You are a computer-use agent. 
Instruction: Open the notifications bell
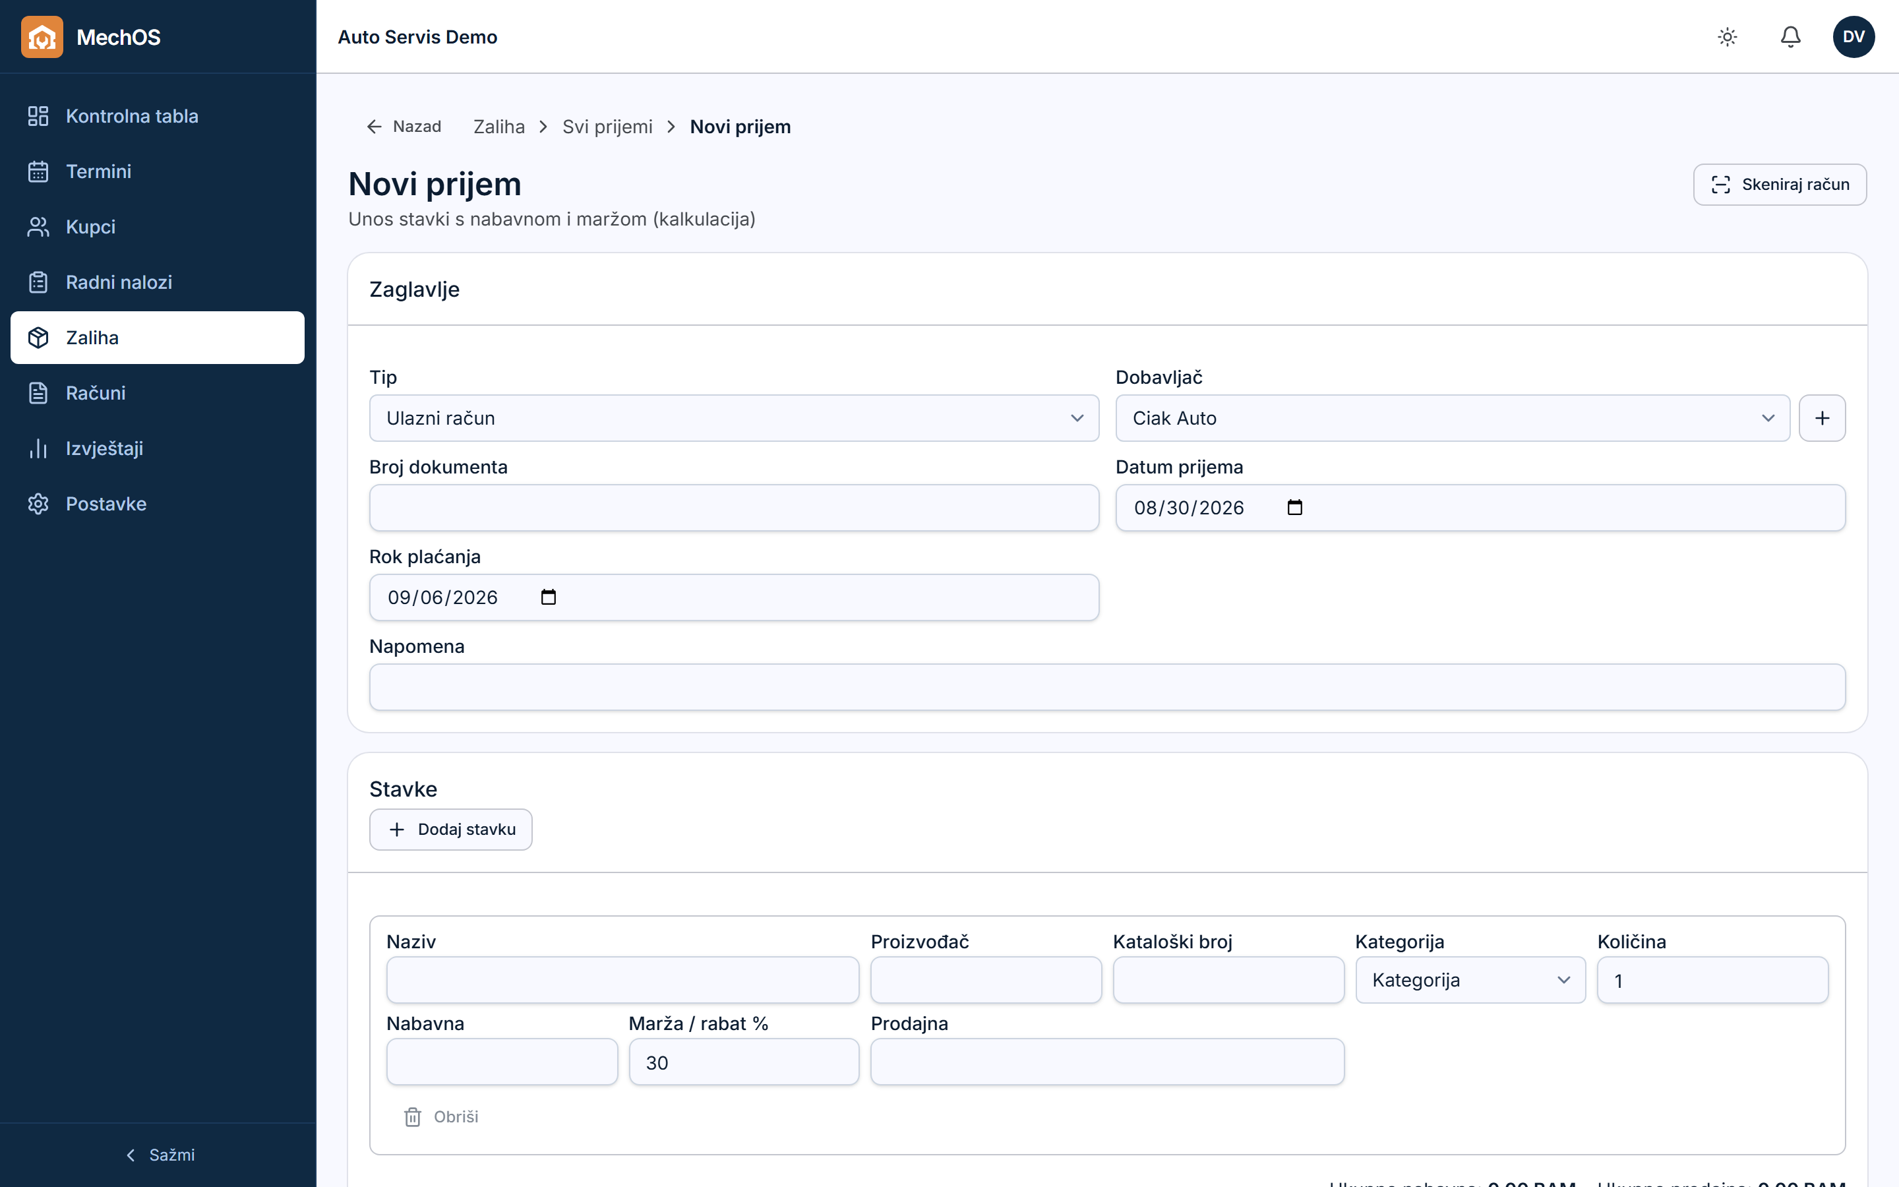coord(1790,37)
